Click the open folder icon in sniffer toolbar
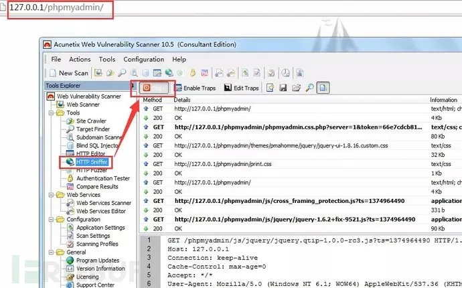 pos(296,88)
